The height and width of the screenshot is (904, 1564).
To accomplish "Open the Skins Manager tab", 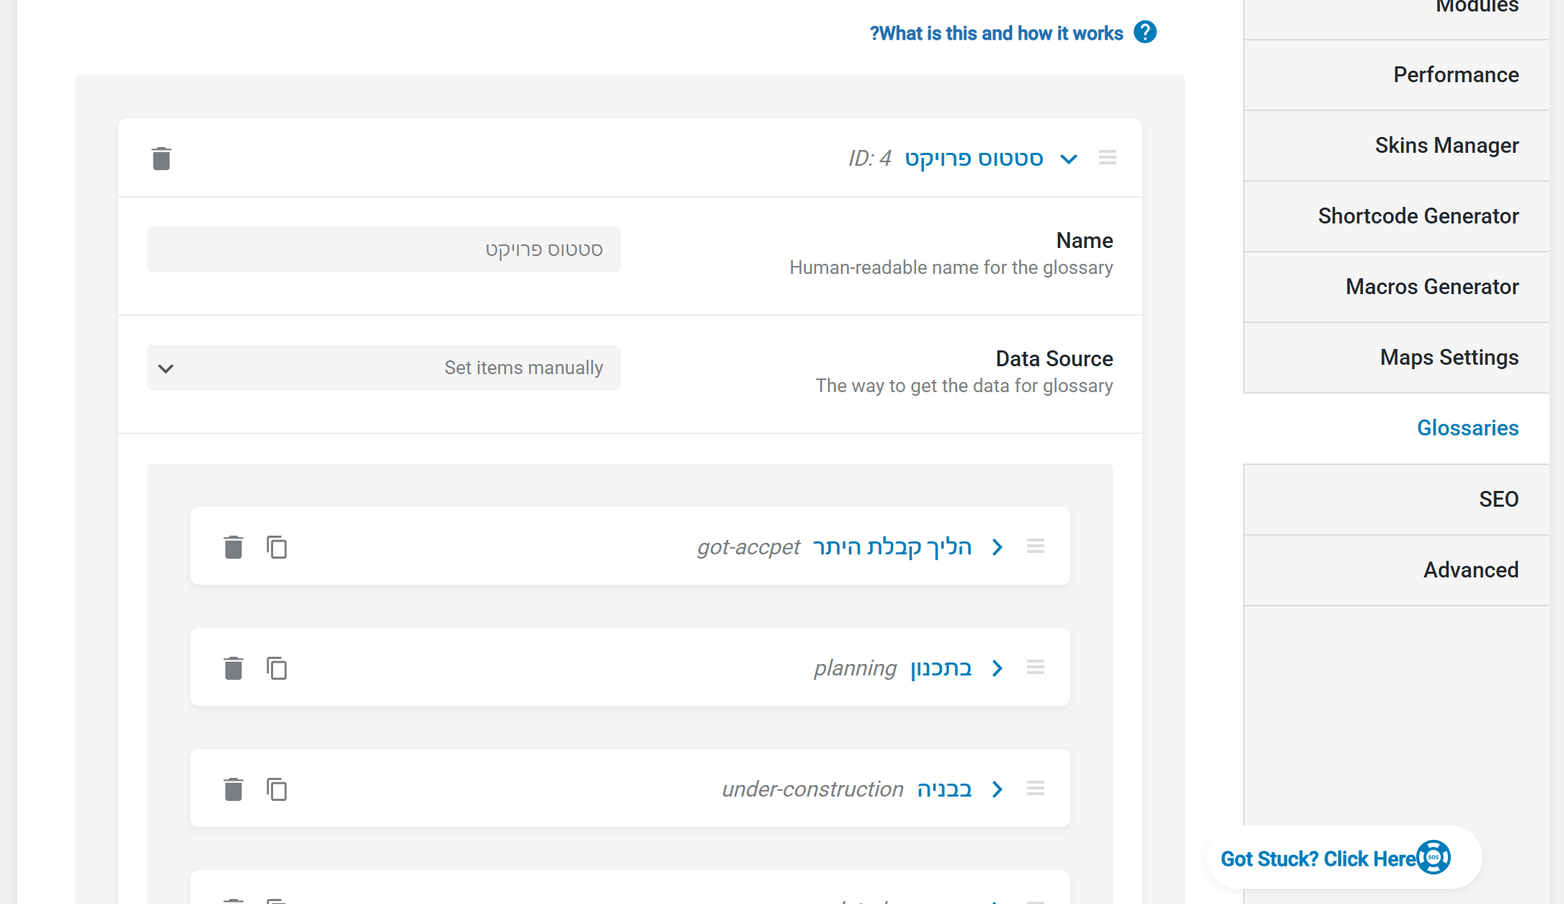I will coord(1446,146).
